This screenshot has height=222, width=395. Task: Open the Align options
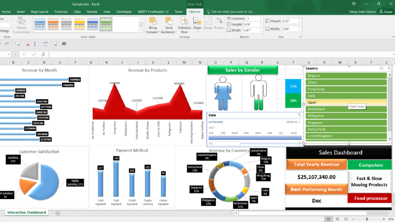coord(197,25)
